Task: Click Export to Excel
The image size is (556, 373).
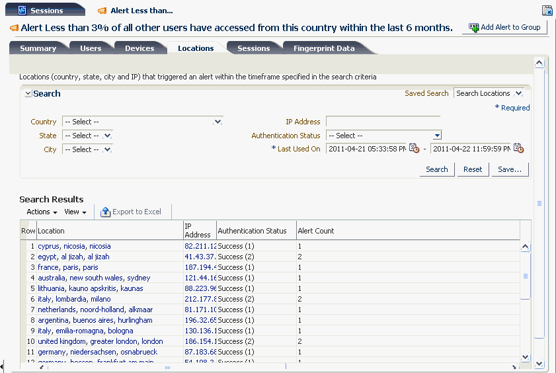Action: pos(131,212)
